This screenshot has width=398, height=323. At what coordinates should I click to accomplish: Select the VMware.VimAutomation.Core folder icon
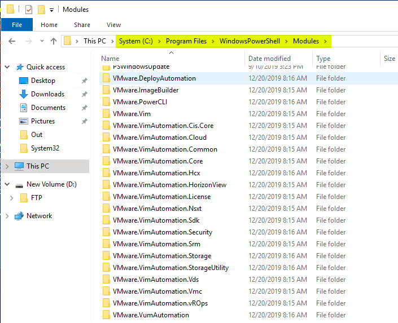point(106,161)
